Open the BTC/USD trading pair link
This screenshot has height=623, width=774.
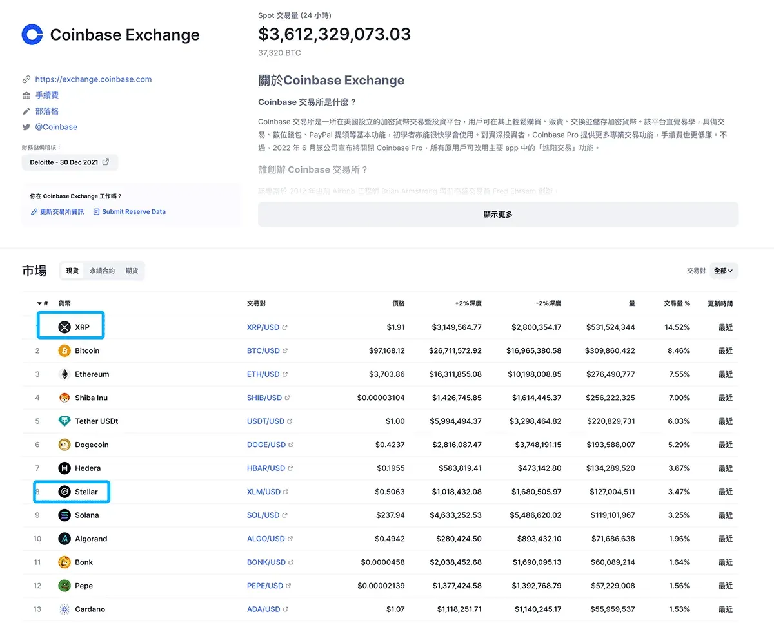263,350
